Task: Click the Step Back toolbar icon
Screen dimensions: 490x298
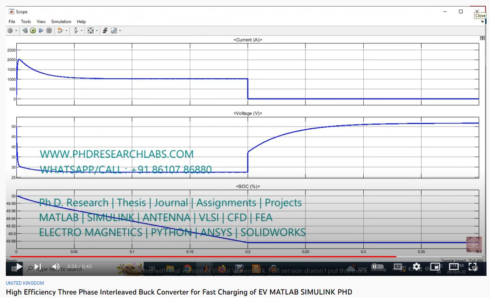Action: pos(25,31)
